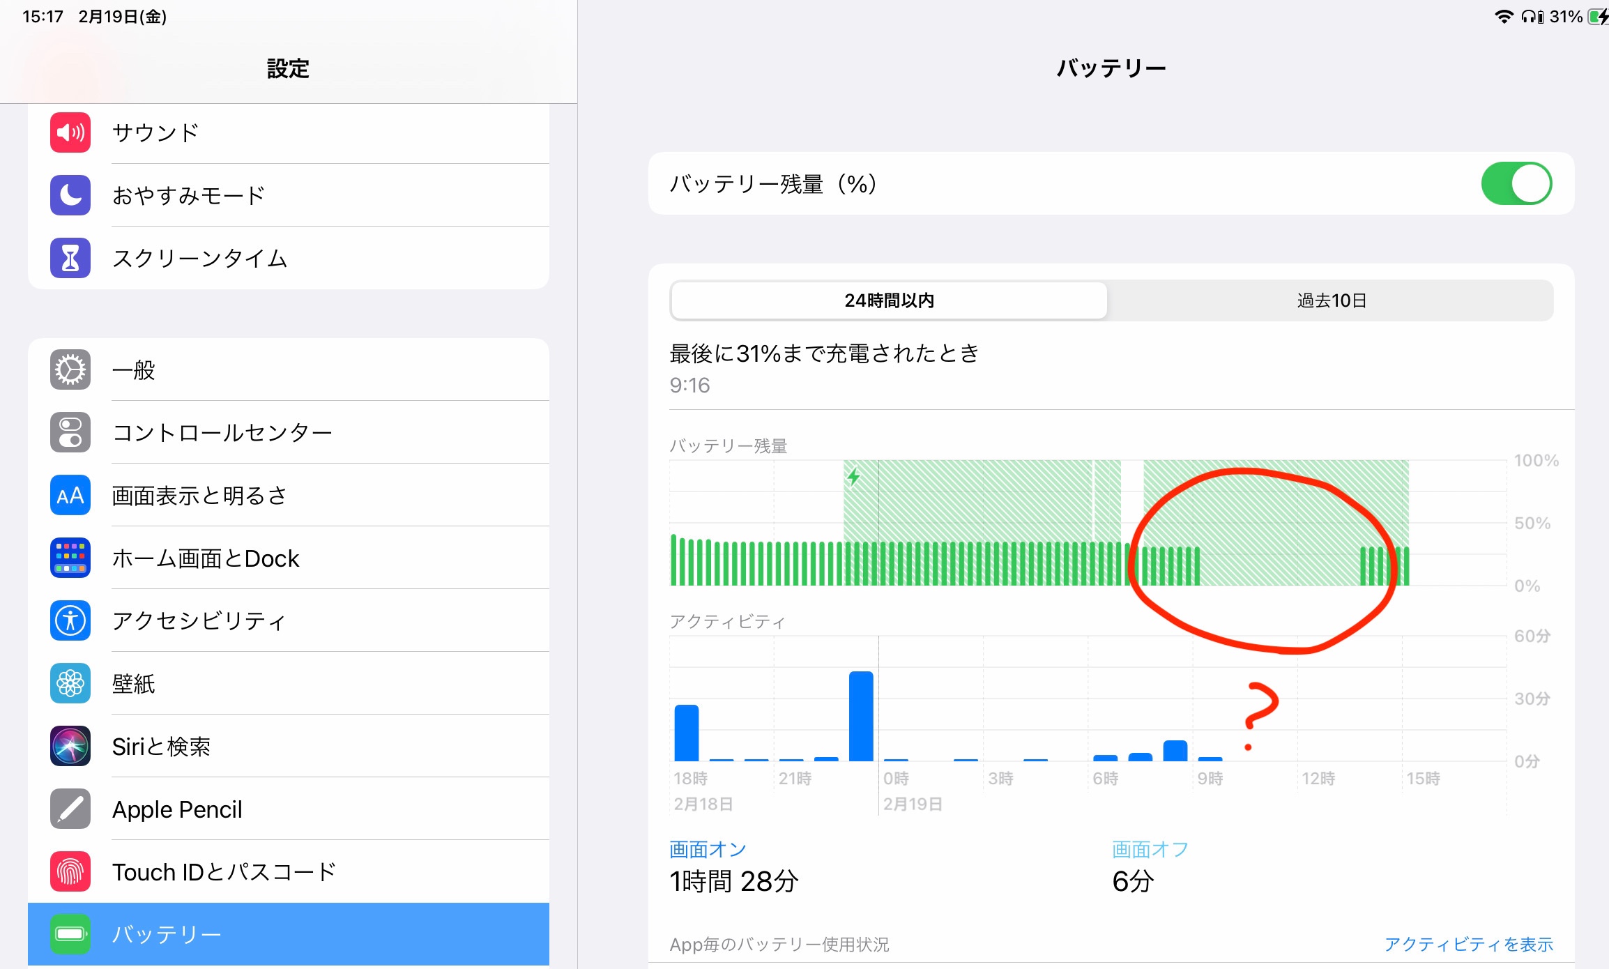
Task: Toggle the バッテリー残量（%） switch
Action: 1516,184
